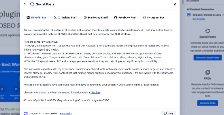Click the LinkedIn logo icon
The image size is (224, 115).
[x=28, y=17]
